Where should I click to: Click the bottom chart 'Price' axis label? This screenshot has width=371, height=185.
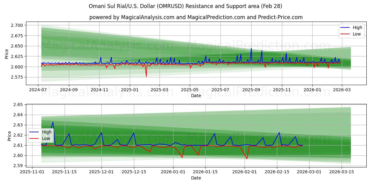[x=10, y=136]
